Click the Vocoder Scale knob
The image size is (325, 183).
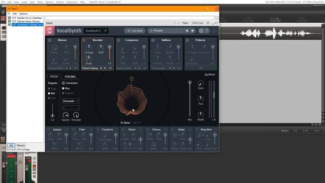point(89,58)
